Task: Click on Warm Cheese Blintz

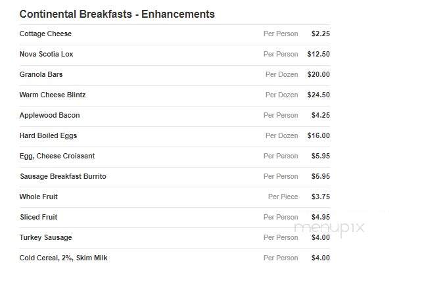Action: coord(53,95)
